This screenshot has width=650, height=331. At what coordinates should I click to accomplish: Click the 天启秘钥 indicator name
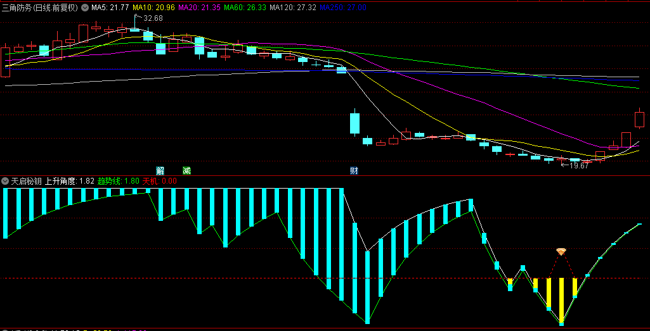pos(26,181)
